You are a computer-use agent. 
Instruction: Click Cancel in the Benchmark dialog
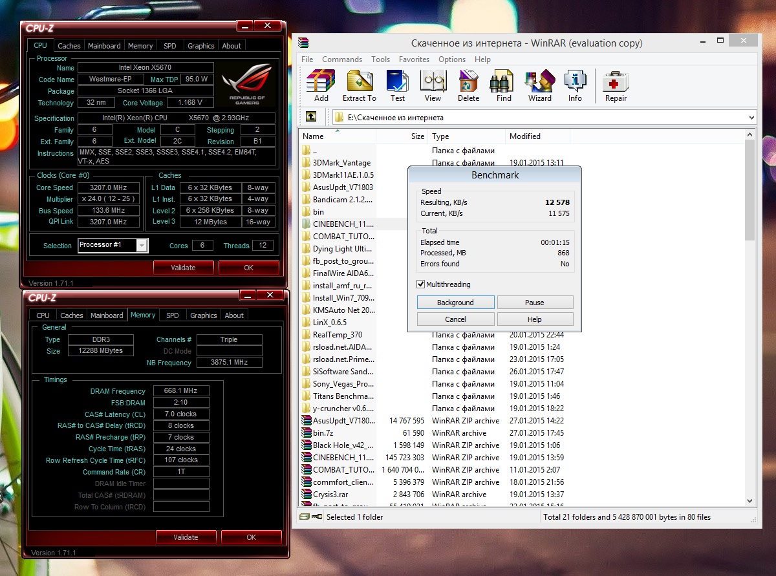click(455, 319)
